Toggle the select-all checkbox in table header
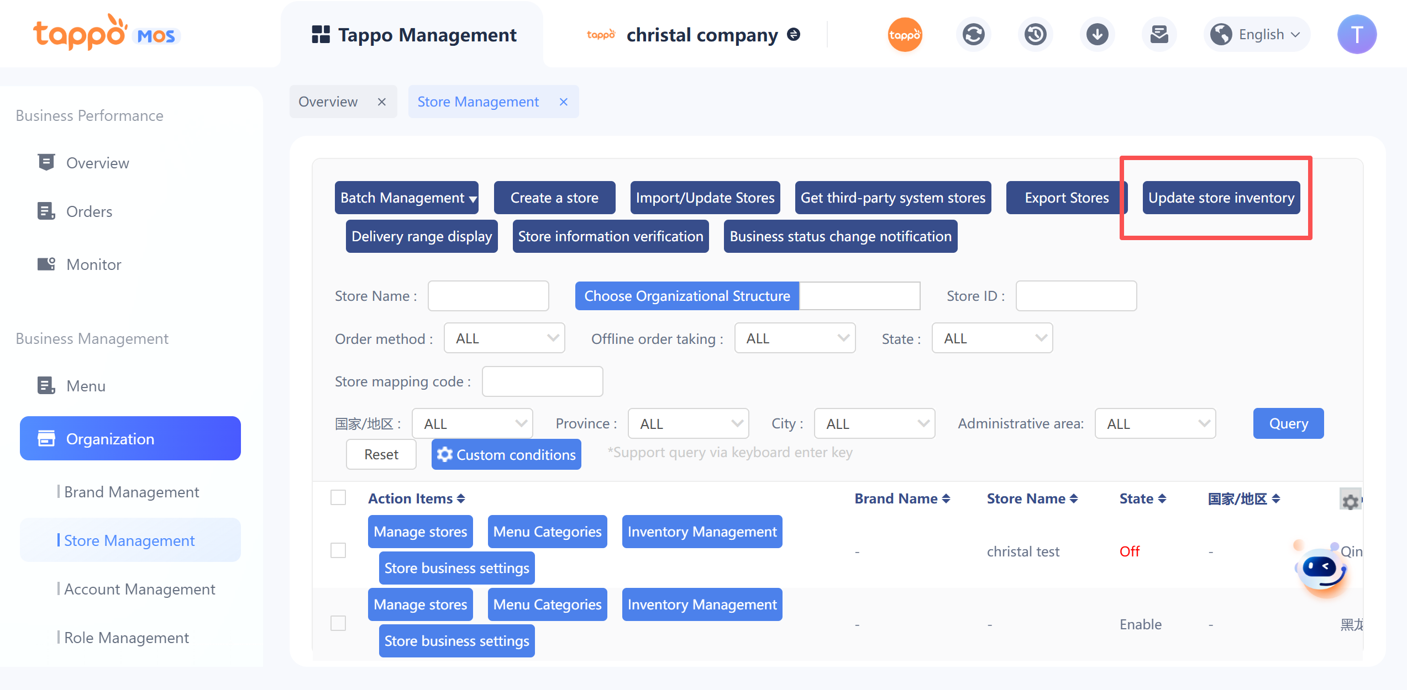This screenshot has height=690, width=1407. (338, 498)
